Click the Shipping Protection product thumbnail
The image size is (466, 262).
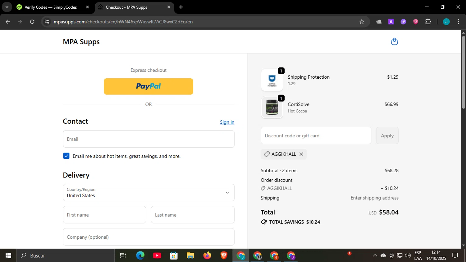click(x=272, y=80)
